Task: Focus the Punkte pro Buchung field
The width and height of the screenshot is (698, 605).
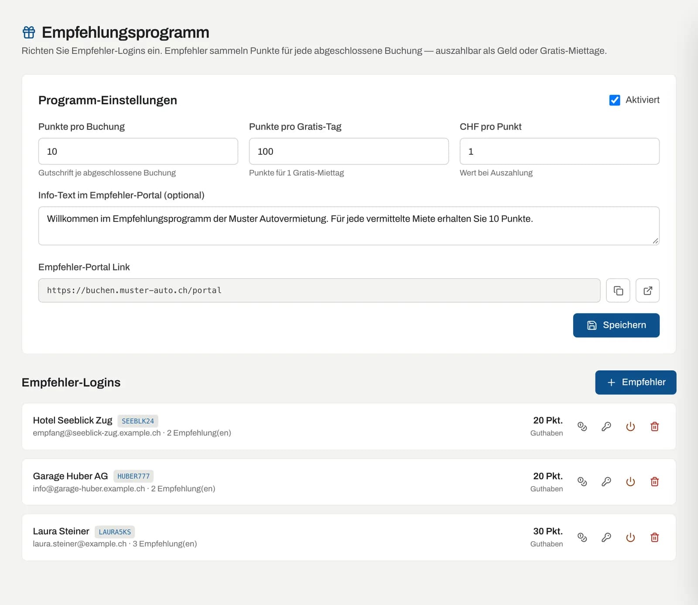Action: (138, 152)
